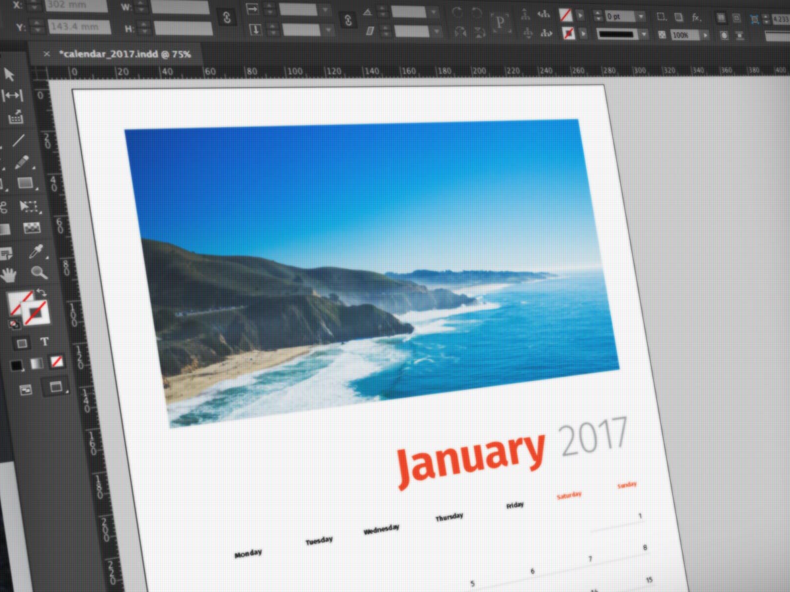790x592 pixels.
Task: Toggle formatting affects text (T)
Action: pos(45,341)
